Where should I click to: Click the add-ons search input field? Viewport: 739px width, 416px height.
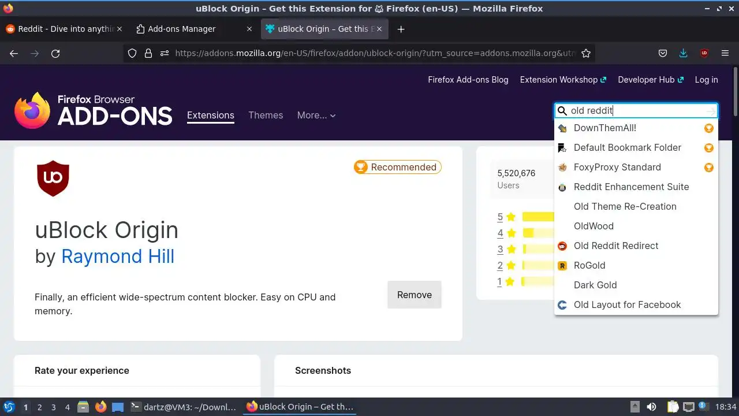point(636,111)
